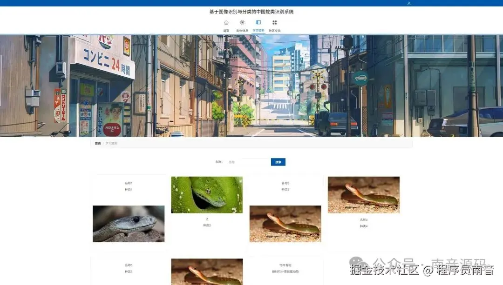Click the 名称 search input field
This screenshot has height=285, width=503.
point(249,162)
